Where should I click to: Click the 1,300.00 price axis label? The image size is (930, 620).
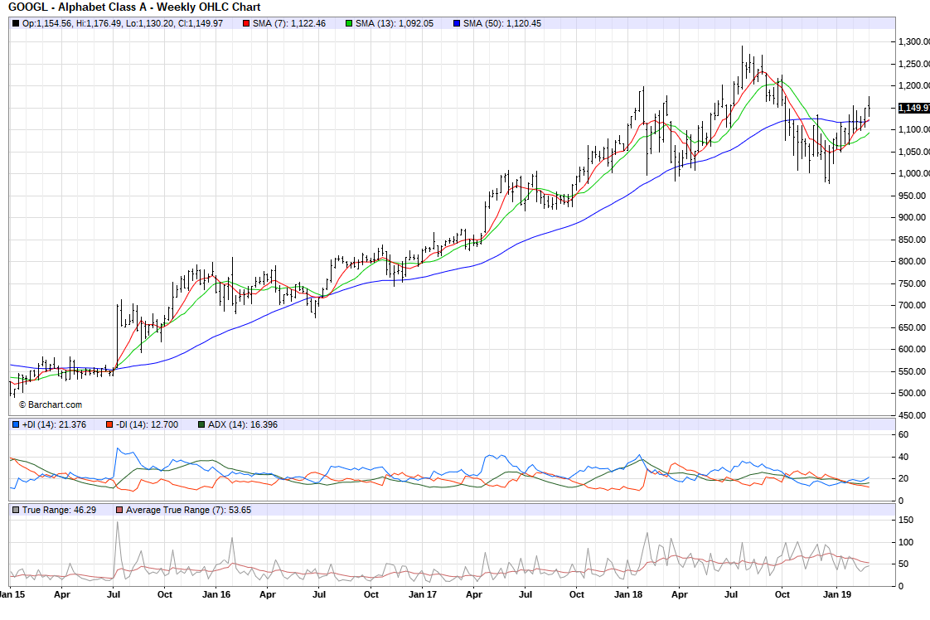click(914, 41)
